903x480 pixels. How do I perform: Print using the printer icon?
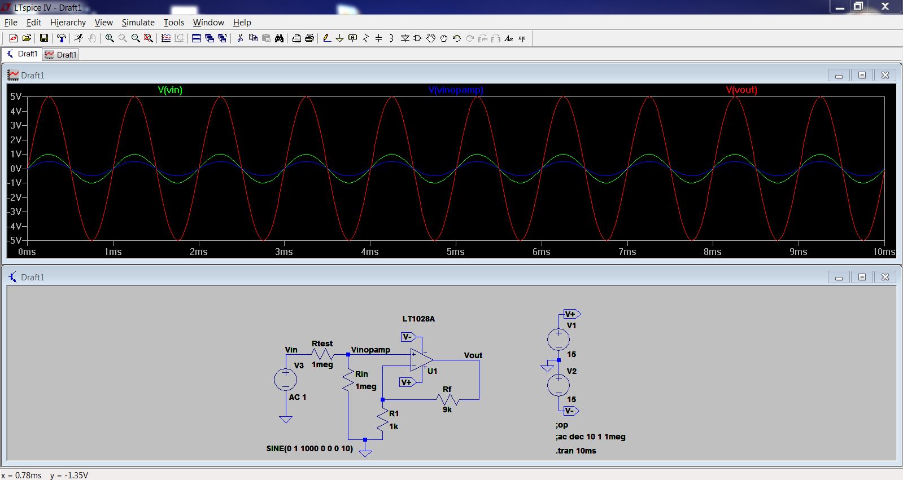(x=309, y=38)
